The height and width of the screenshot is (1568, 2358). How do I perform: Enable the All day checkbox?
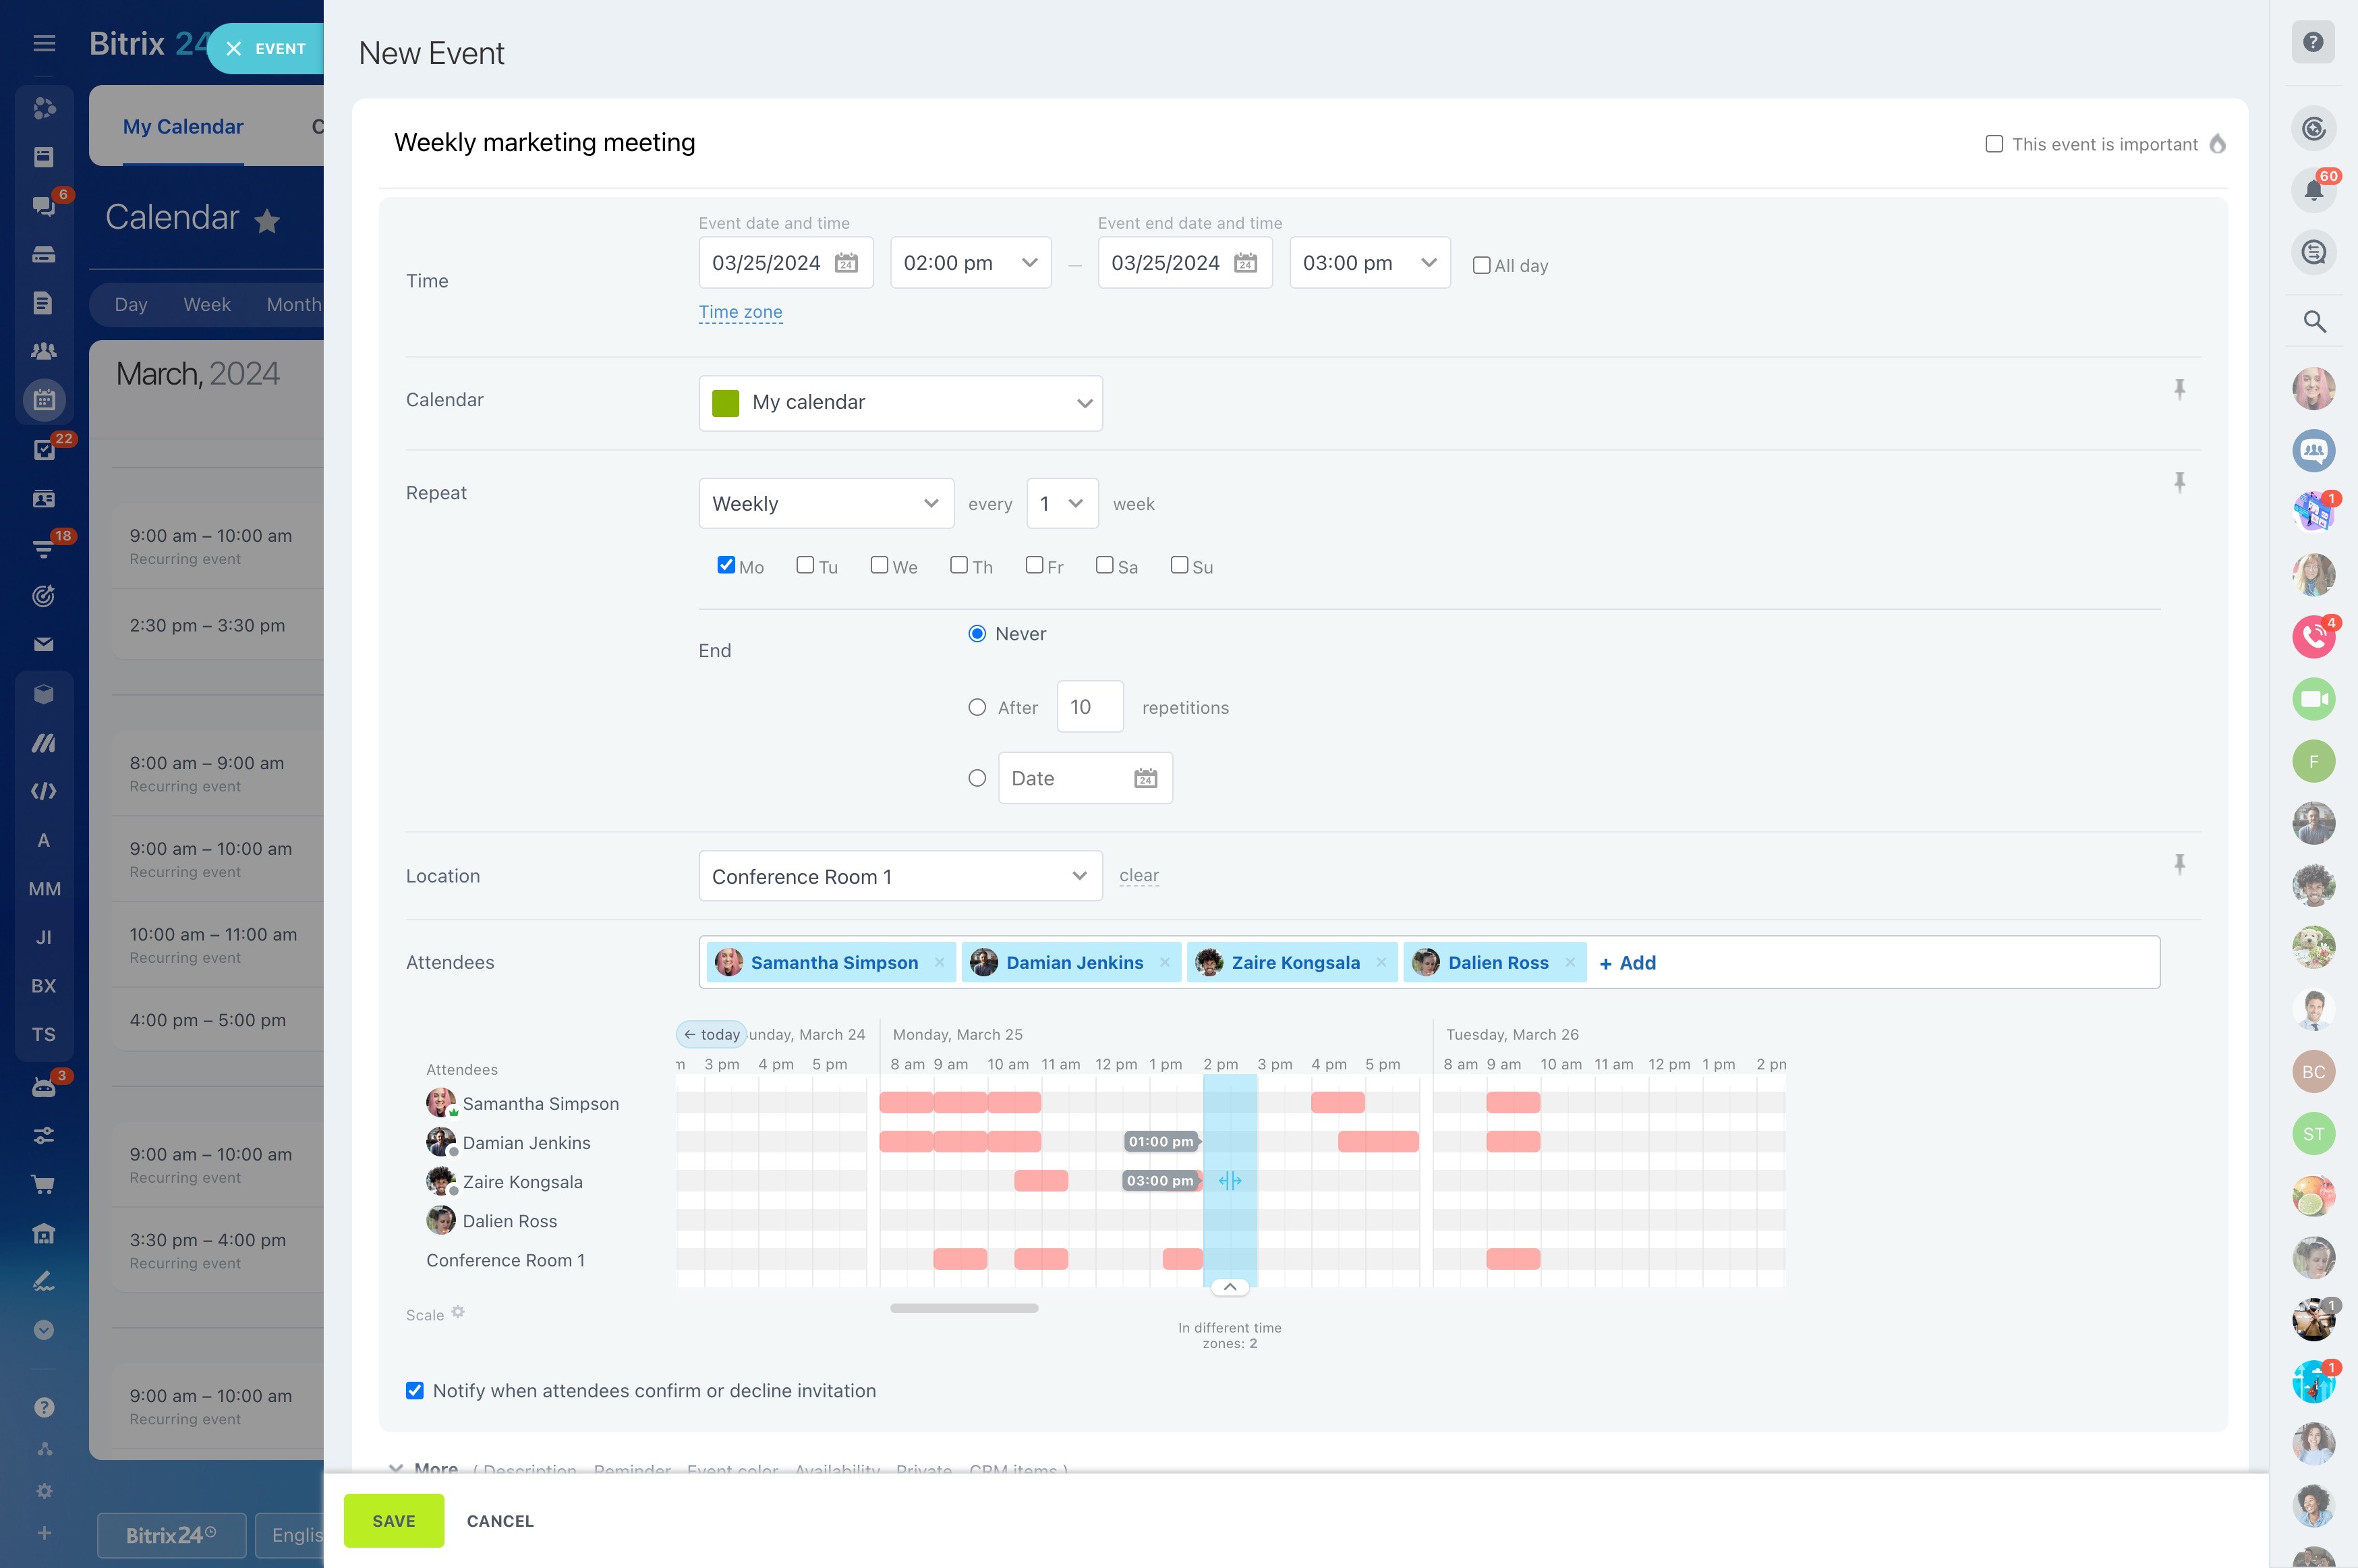click(x=1481, y=265)
